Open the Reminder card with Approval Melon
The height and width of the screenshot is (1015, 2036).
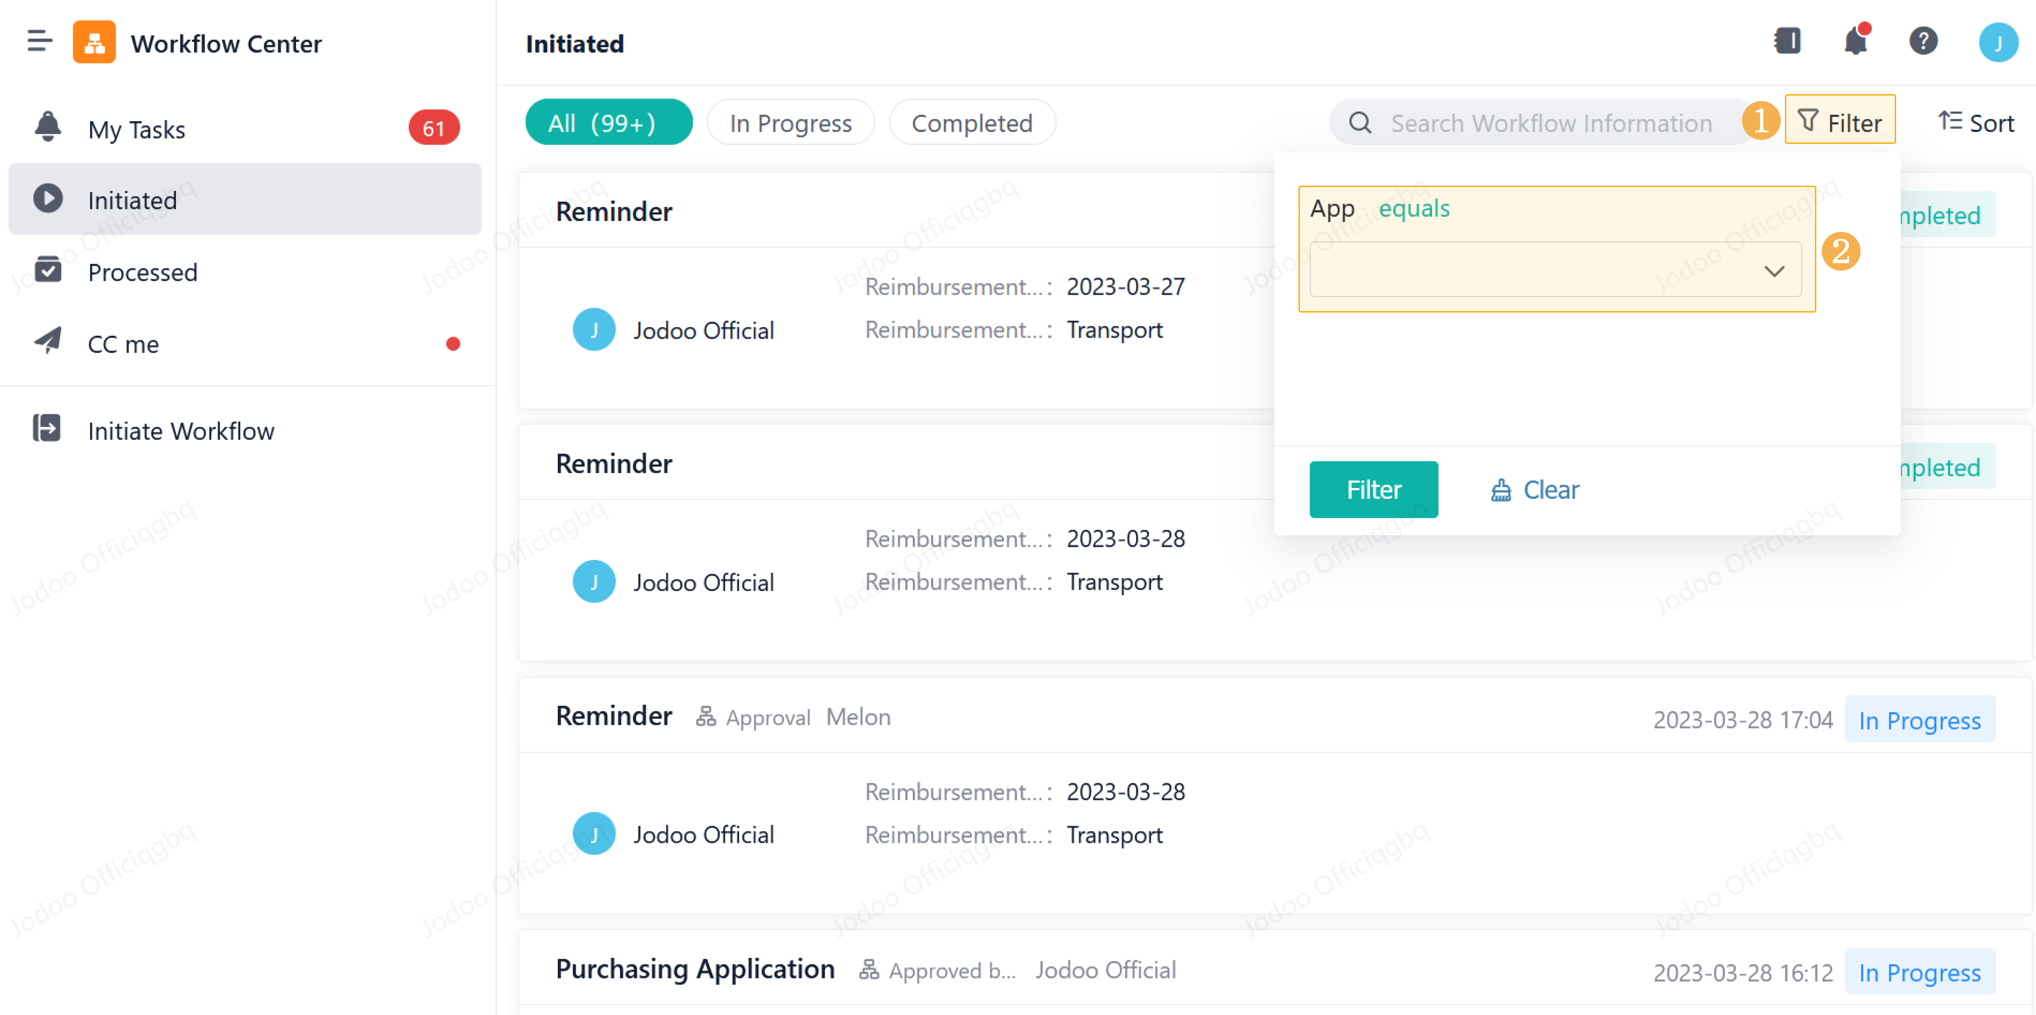614,716
